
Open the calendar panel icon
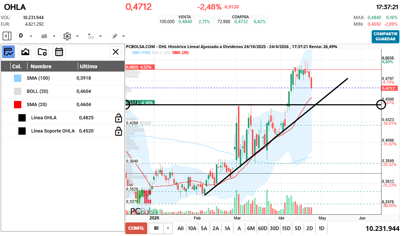pyautogui.click(x=59, y=52)
